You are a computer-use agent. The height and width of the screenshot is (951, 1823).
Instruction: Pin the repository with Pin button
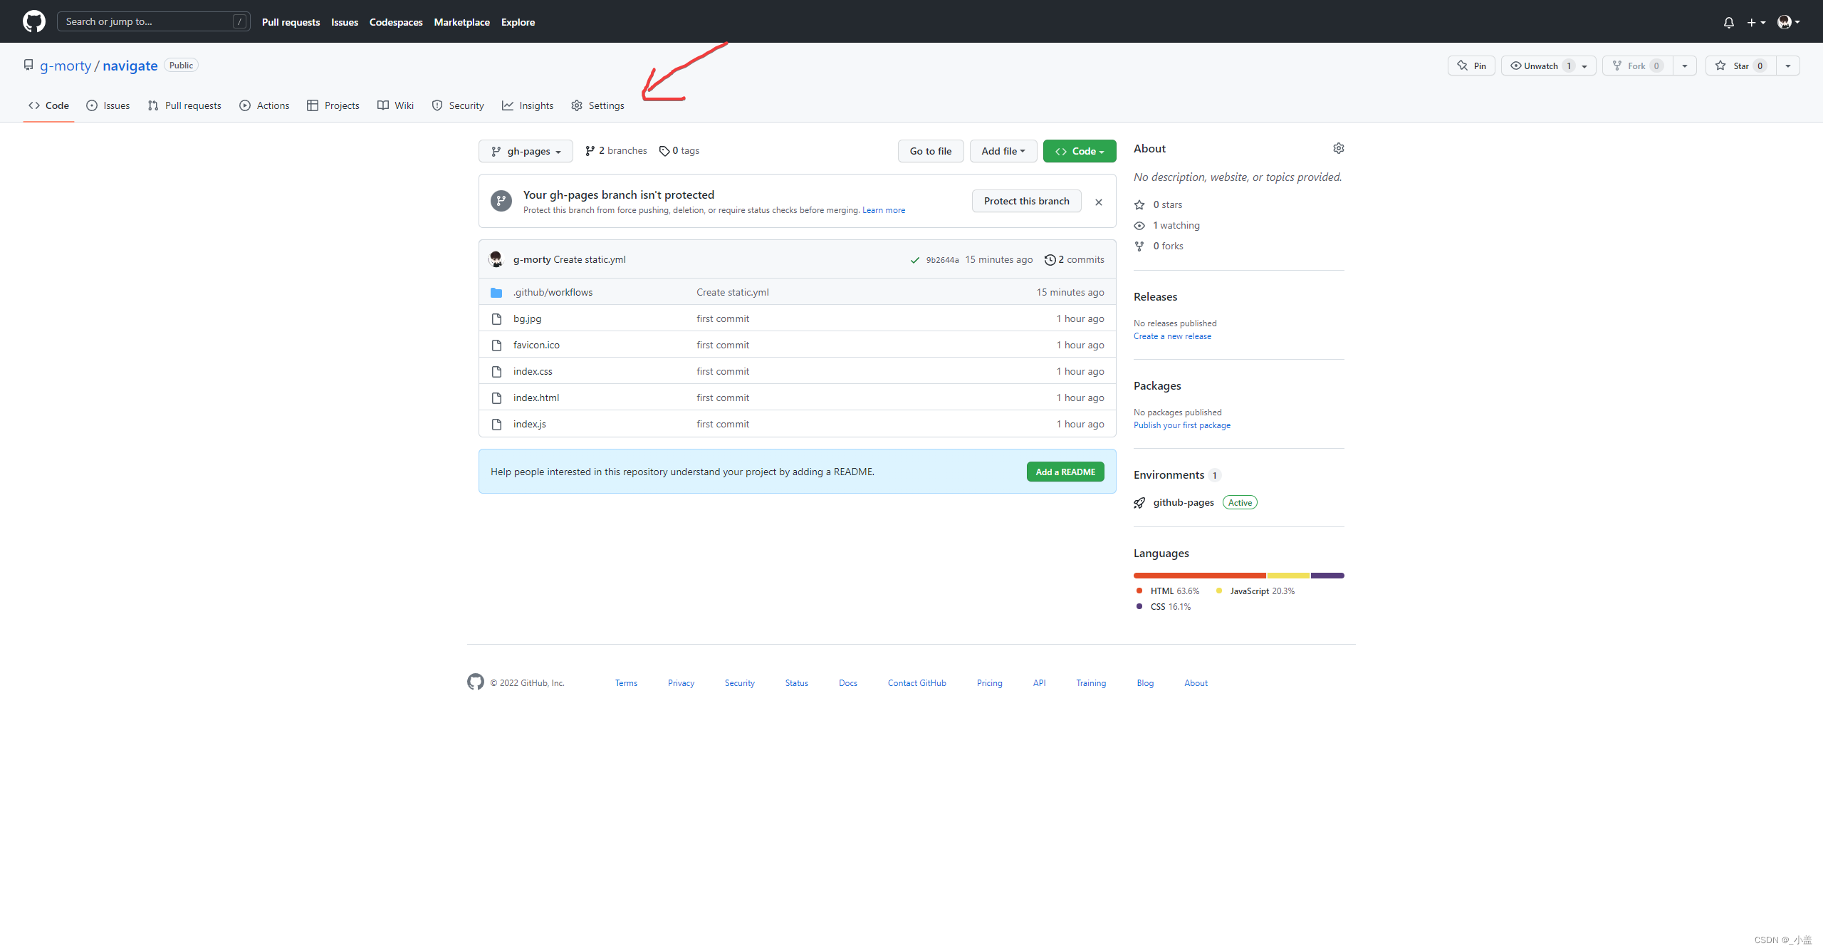point(1471,66)
